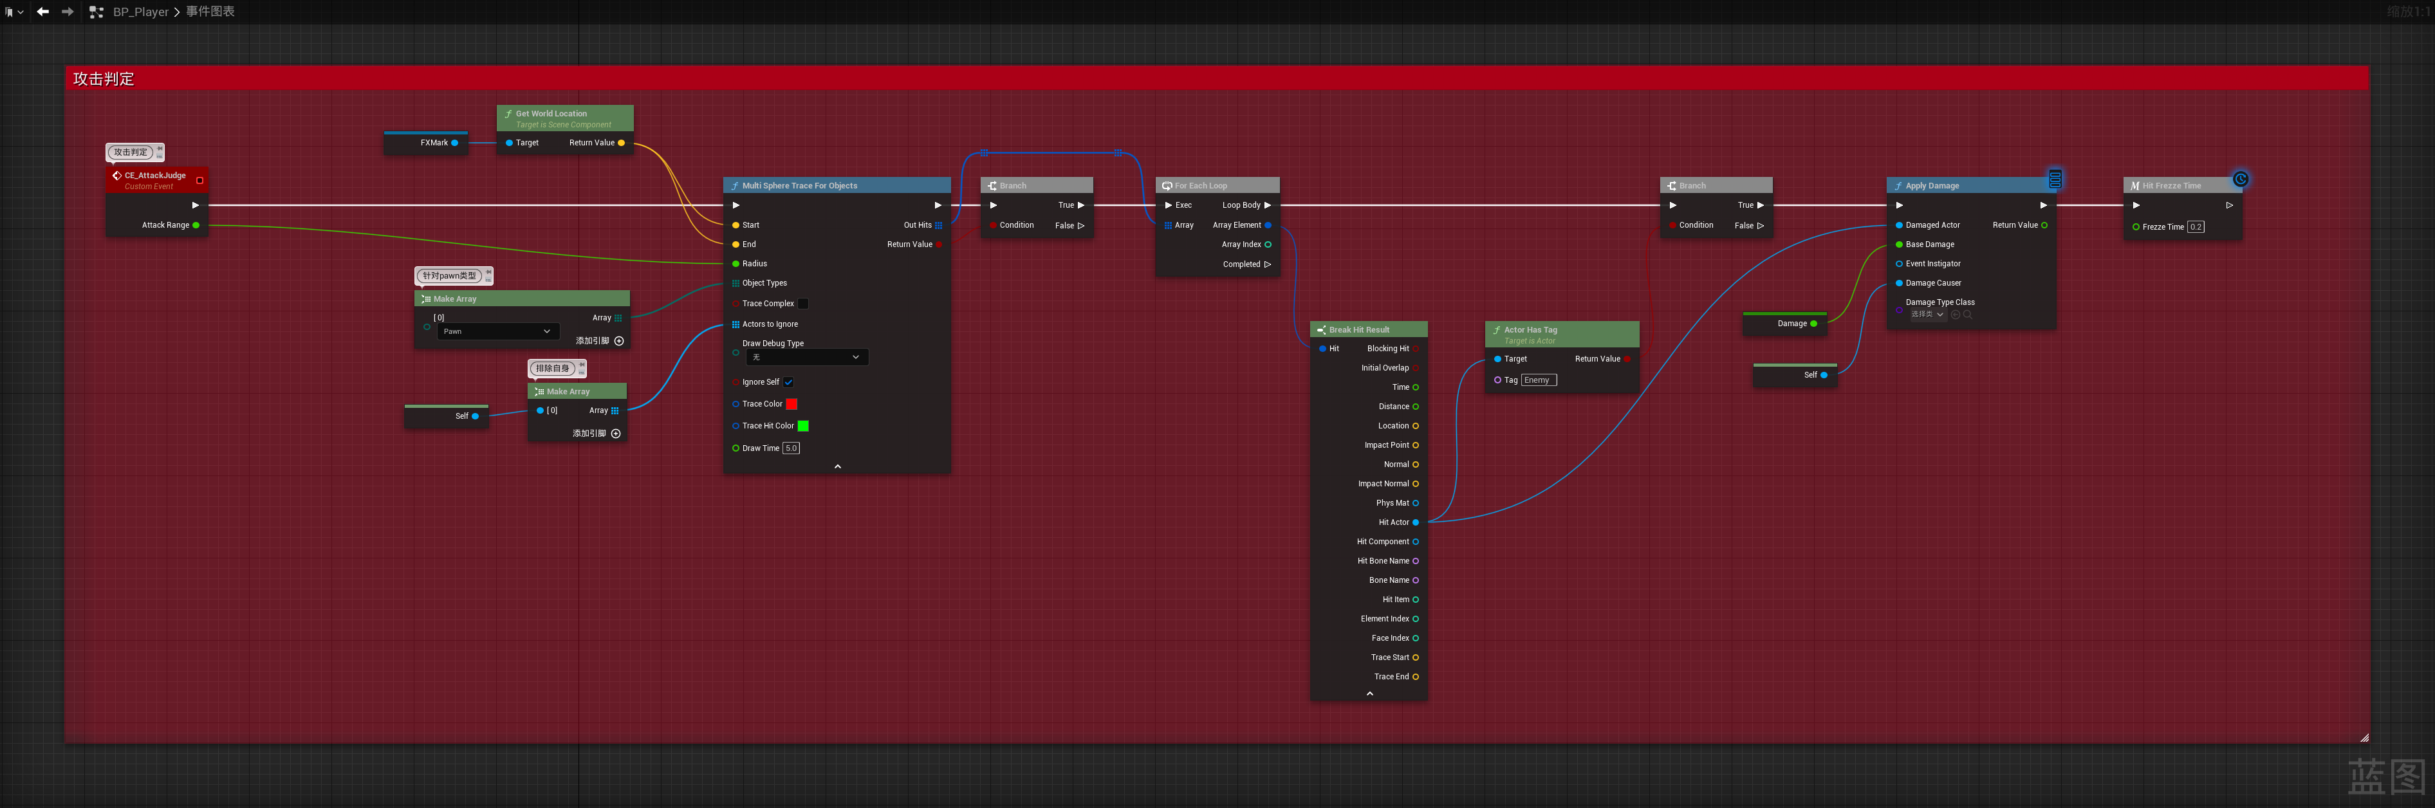Open the Trace Hit Color green swatch
This screenshot has height=808, width=2435.
(x=802, y=427)
